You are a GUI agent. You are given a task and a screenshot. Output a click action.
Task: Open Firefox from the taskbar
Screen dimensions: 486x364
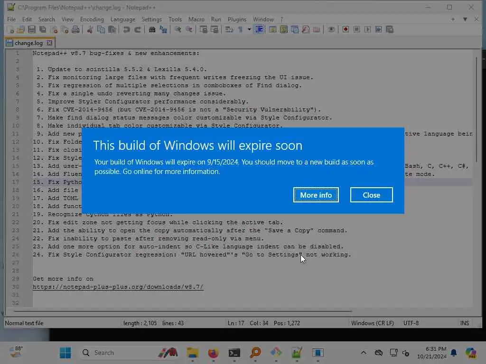[x=213, y=353]
